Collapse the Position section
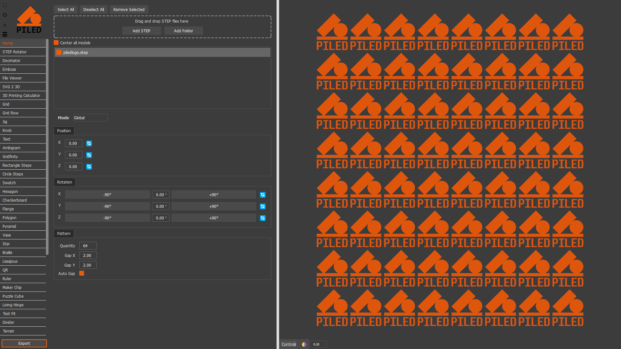The image size is (621, 349). click(x=64, y=131)
